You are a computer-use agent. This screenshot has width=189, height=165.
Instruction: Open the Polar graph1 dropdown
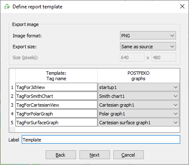[138, 114]
